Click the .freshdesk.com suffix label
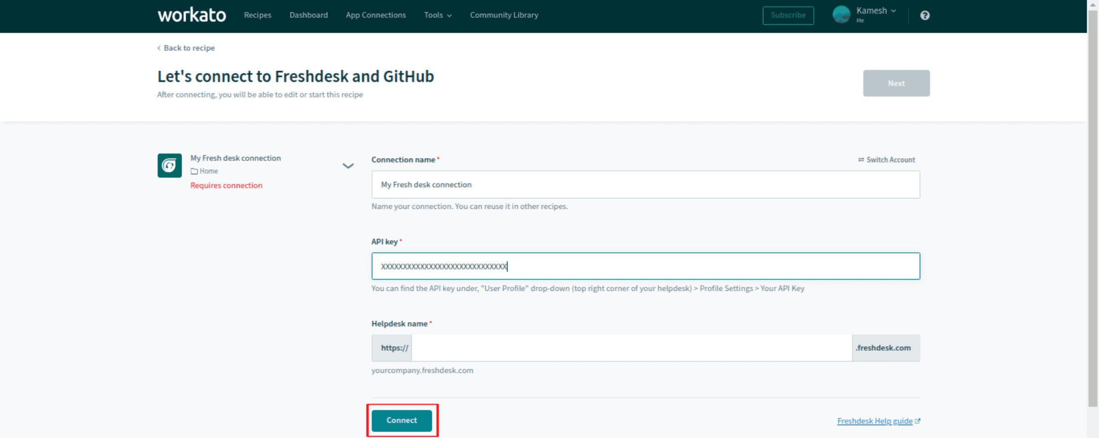This screenshot has height=438, width=1099. pos(886,348)
